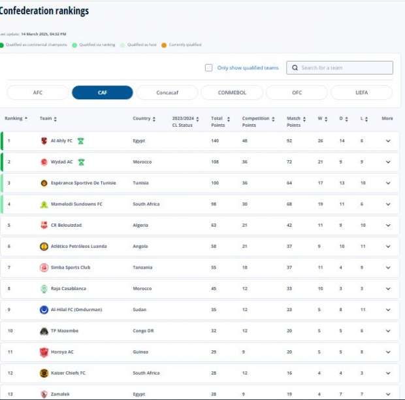Sort by D column arrows
The width and height of the screenshot is (405, 400).
tap(347, 119)
